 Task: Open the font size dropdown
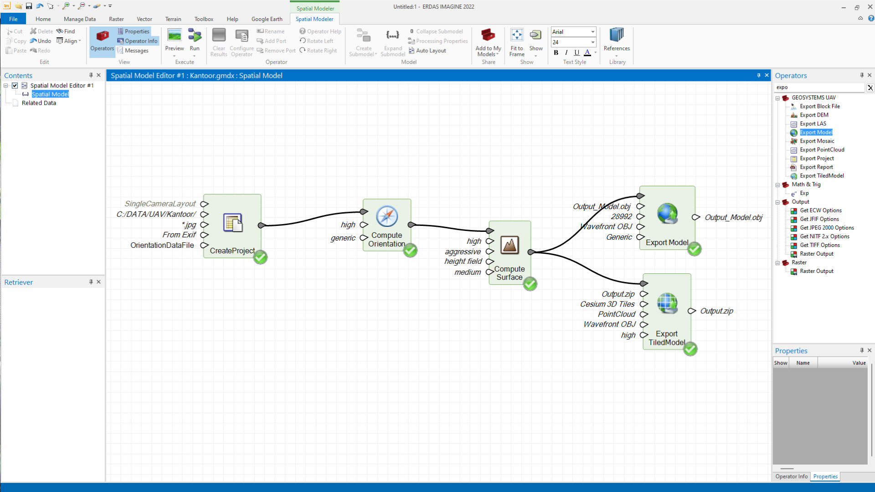pyautogui.click(x=593, y=42)
